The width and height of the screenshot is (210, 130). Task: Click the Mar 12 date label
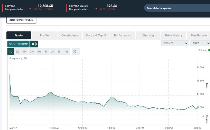click(13, 128)
